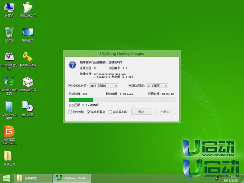The height and width of the screenshot is (183, 244).
Task: Click the greyed 关闭(C) button
Action: (165, 112)
